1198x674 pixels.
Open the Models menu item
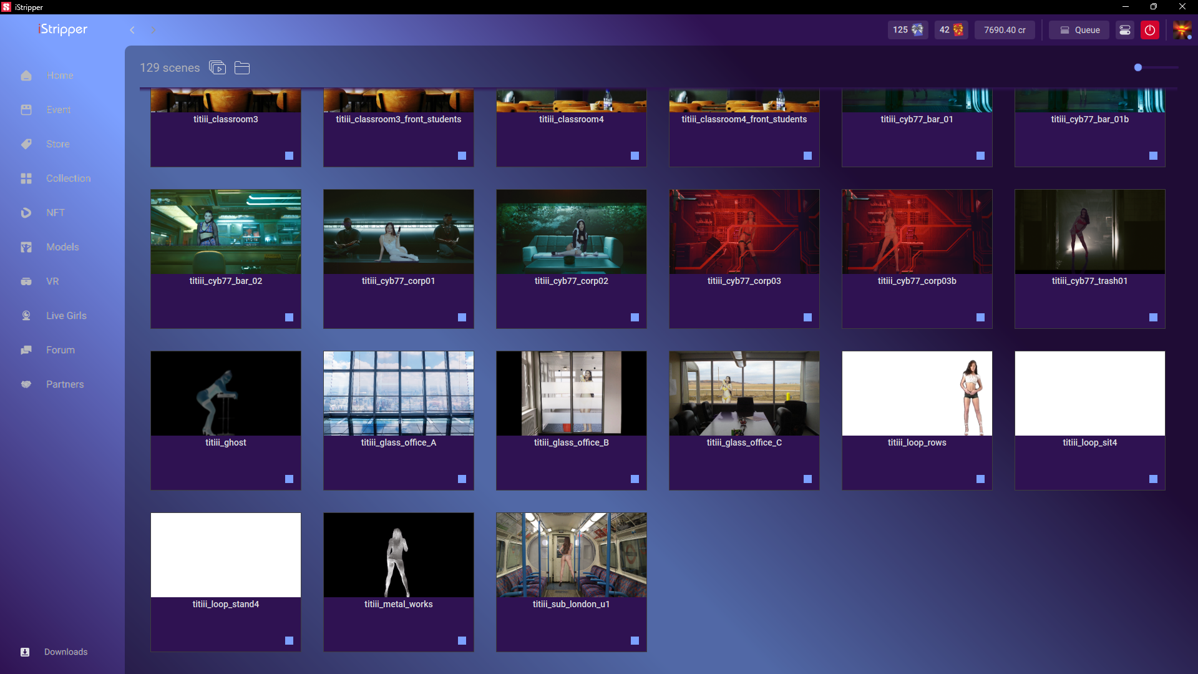tap(62, 247)
